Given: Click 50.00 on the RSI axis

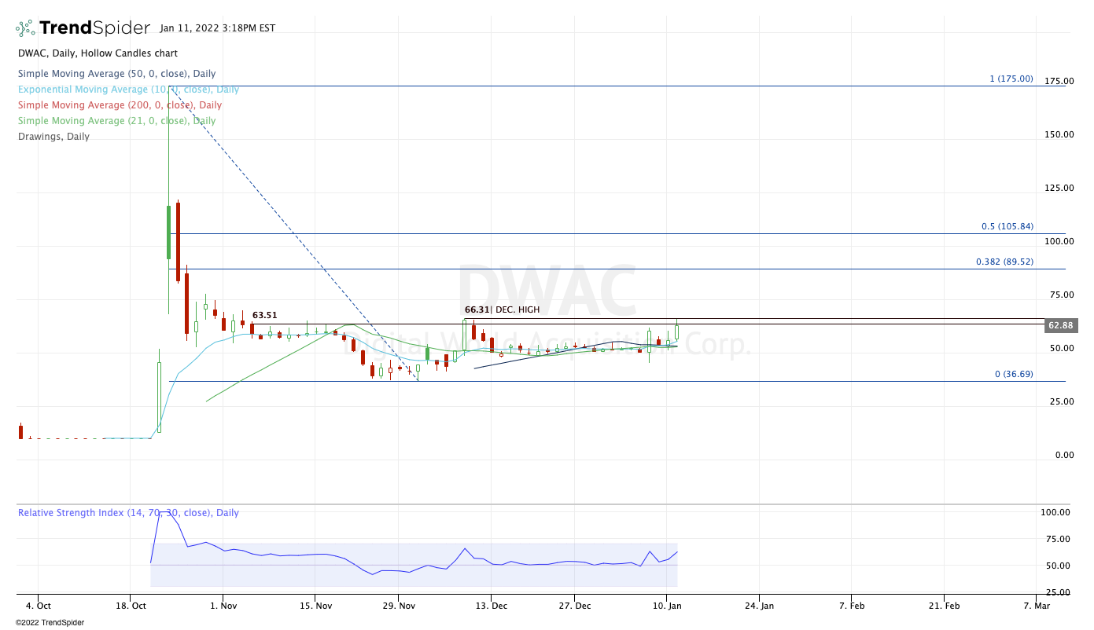Looking at the screenshot, I should [x=1057, y=566].
